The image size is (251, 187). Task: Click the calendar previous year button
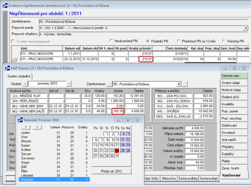click(26, 127)
